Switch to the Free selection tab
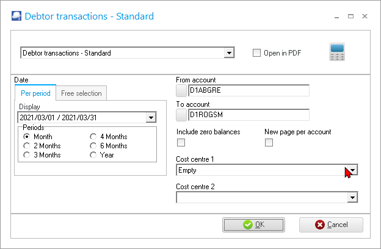 pyautogui.click(x=82, y=93)
